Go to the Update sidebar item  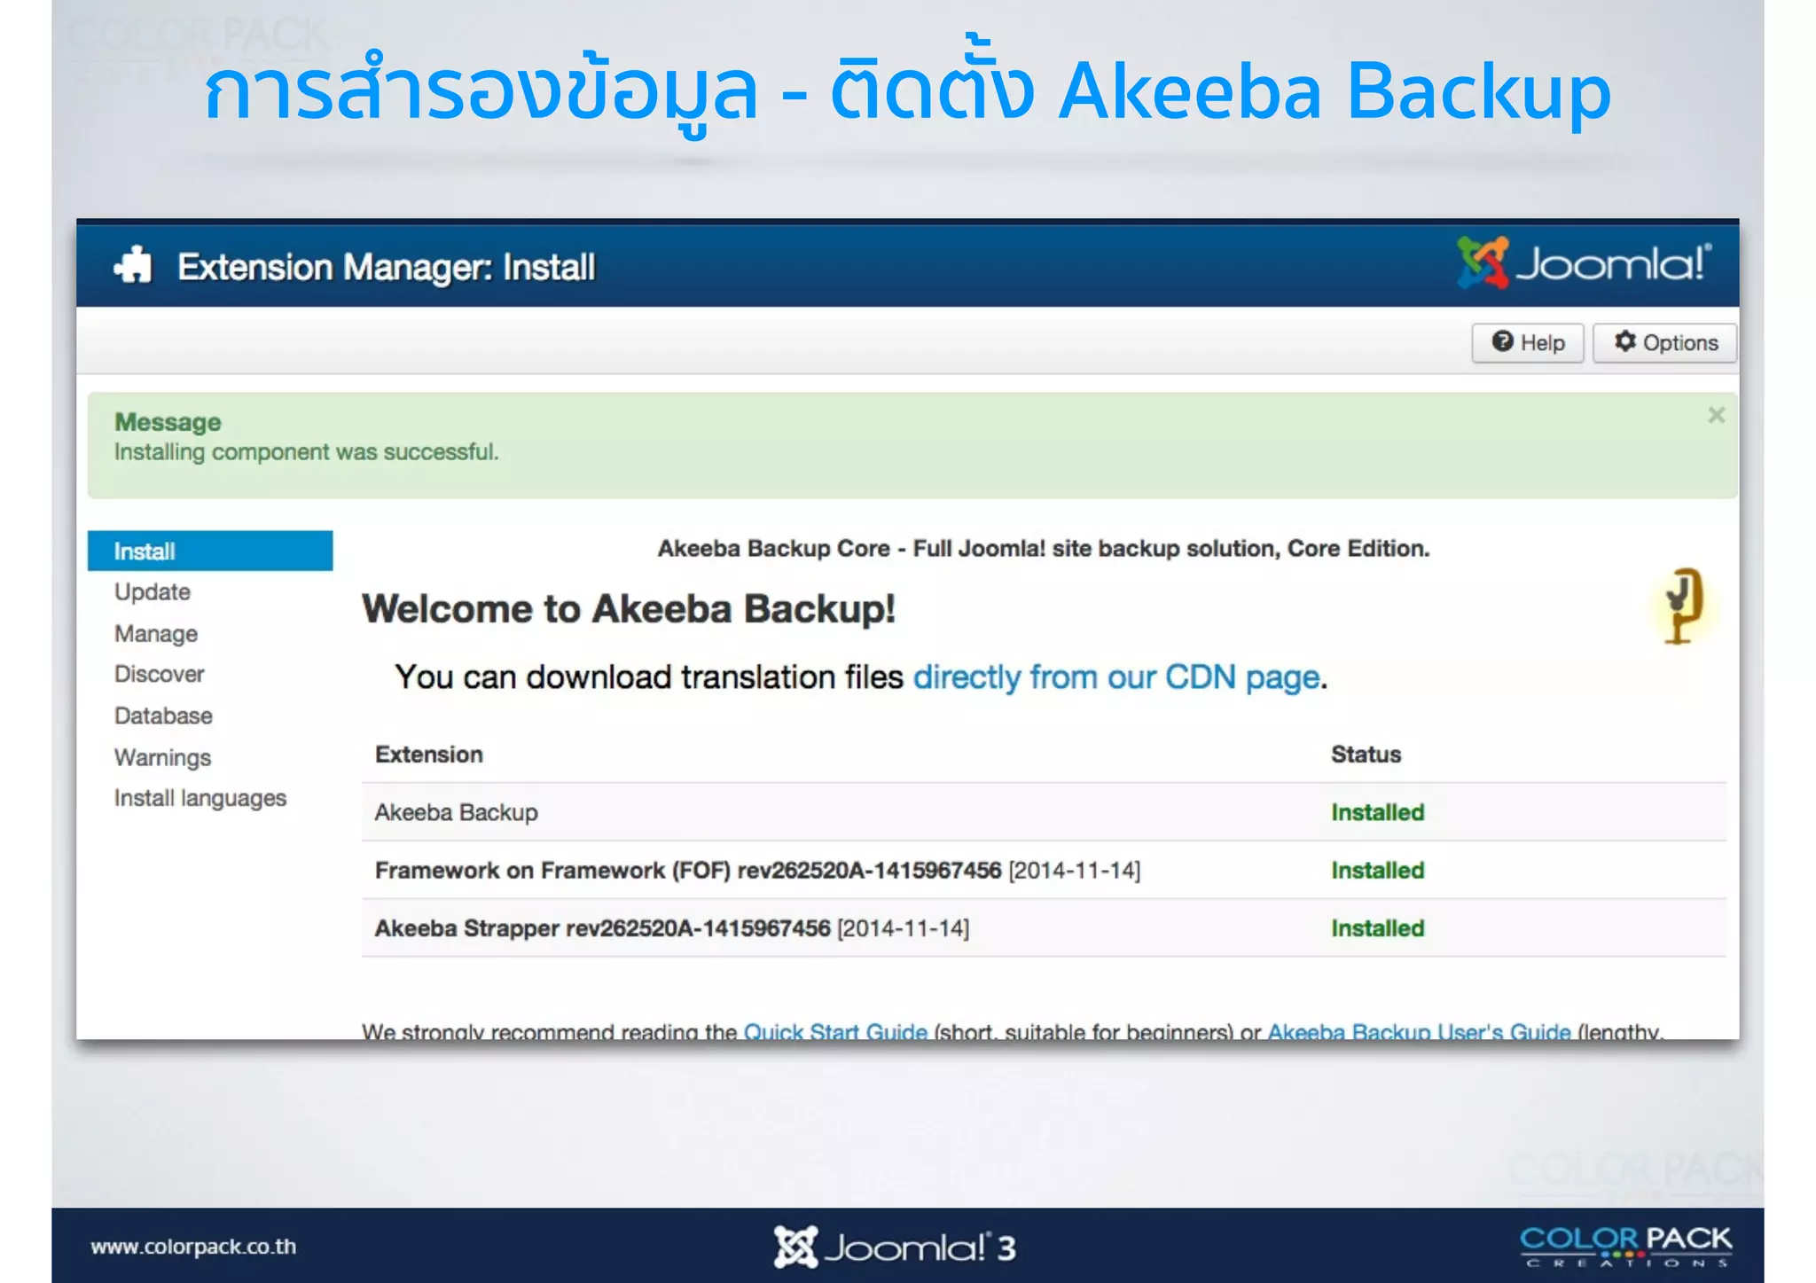pyautogui.click(x=153, y=591)
